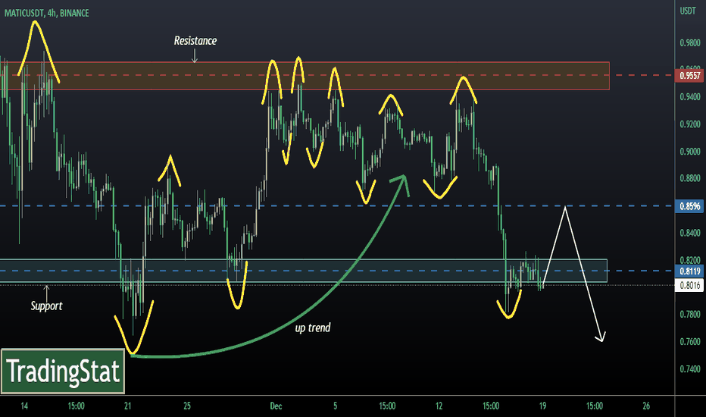Image resolution: width=706 pixels, height=417 pixels.
Task: Click the 15:00 label between 19 and 26
Action: (x=595, y=406)
